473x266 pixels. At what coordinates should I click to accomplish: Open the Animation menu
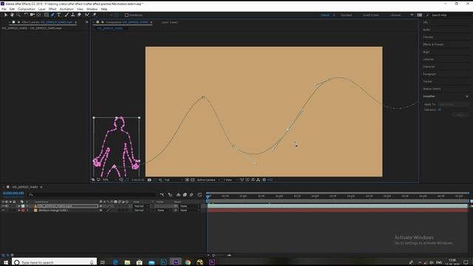[67, 9]
